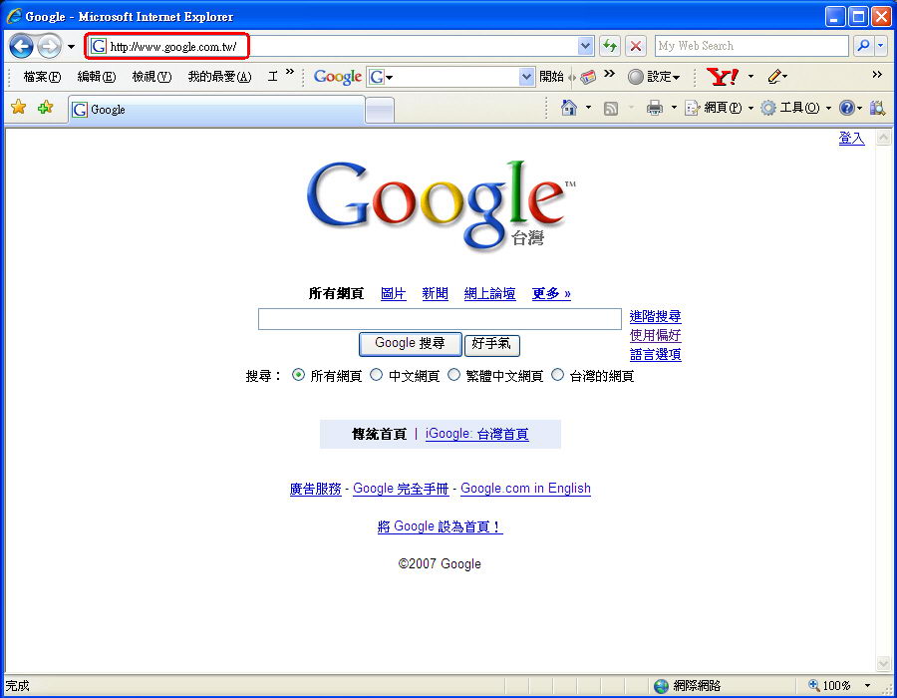Print the page using the printer icon

click(x=655, y=108)
